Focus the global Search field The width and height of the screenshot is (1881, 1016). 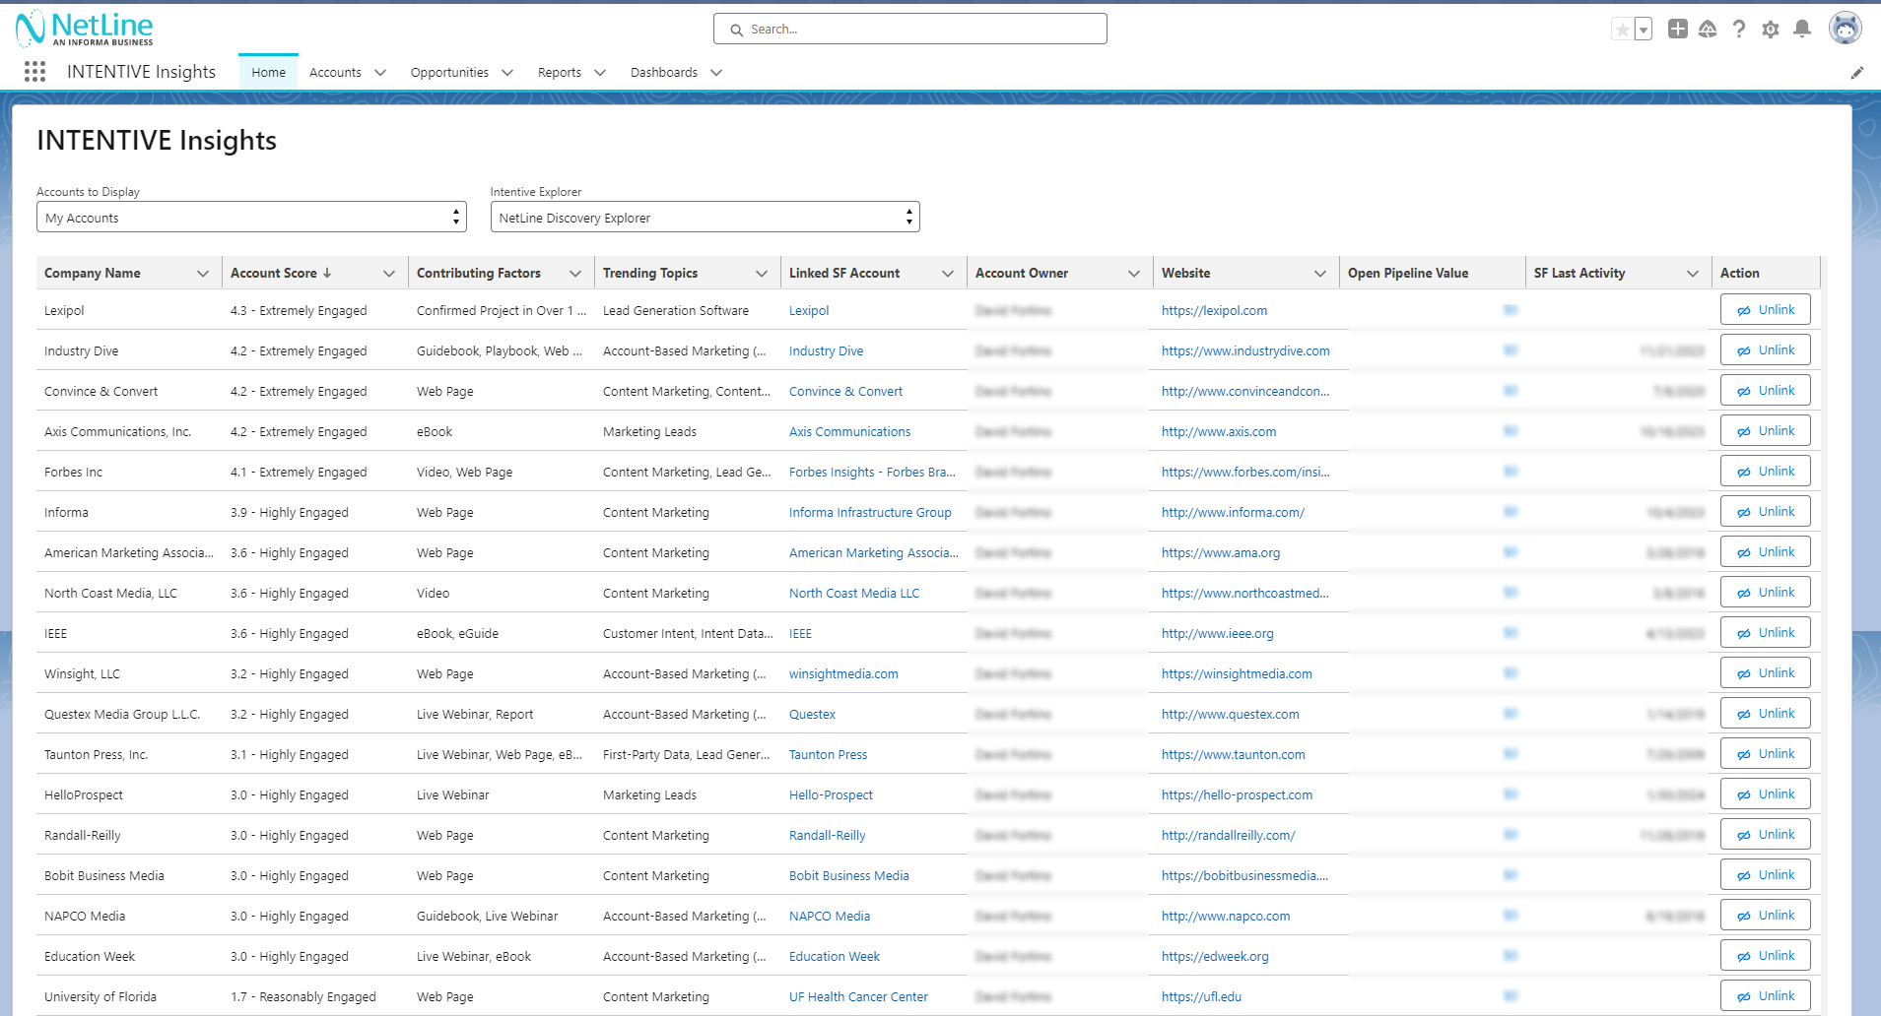click(x=909, y=29)
